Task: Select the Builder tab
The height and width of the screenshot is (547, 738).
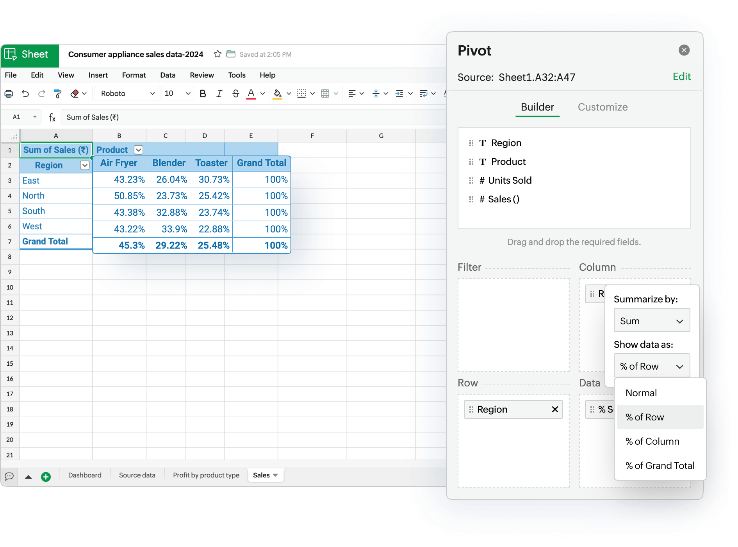Action: 537,107
